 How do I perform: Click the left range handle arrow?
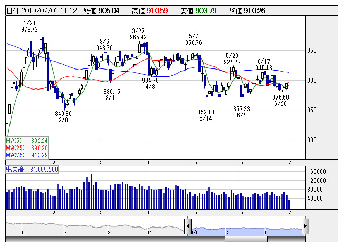pos(187,226)
